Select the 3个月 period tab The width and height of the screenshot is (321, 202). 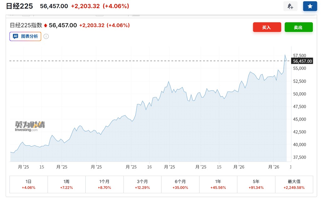point(142,184)
